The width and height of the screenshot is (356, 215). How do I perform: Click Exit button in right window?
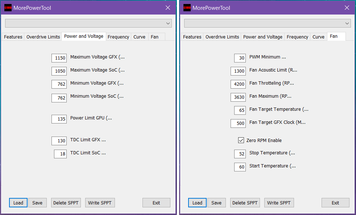(336, 203)
